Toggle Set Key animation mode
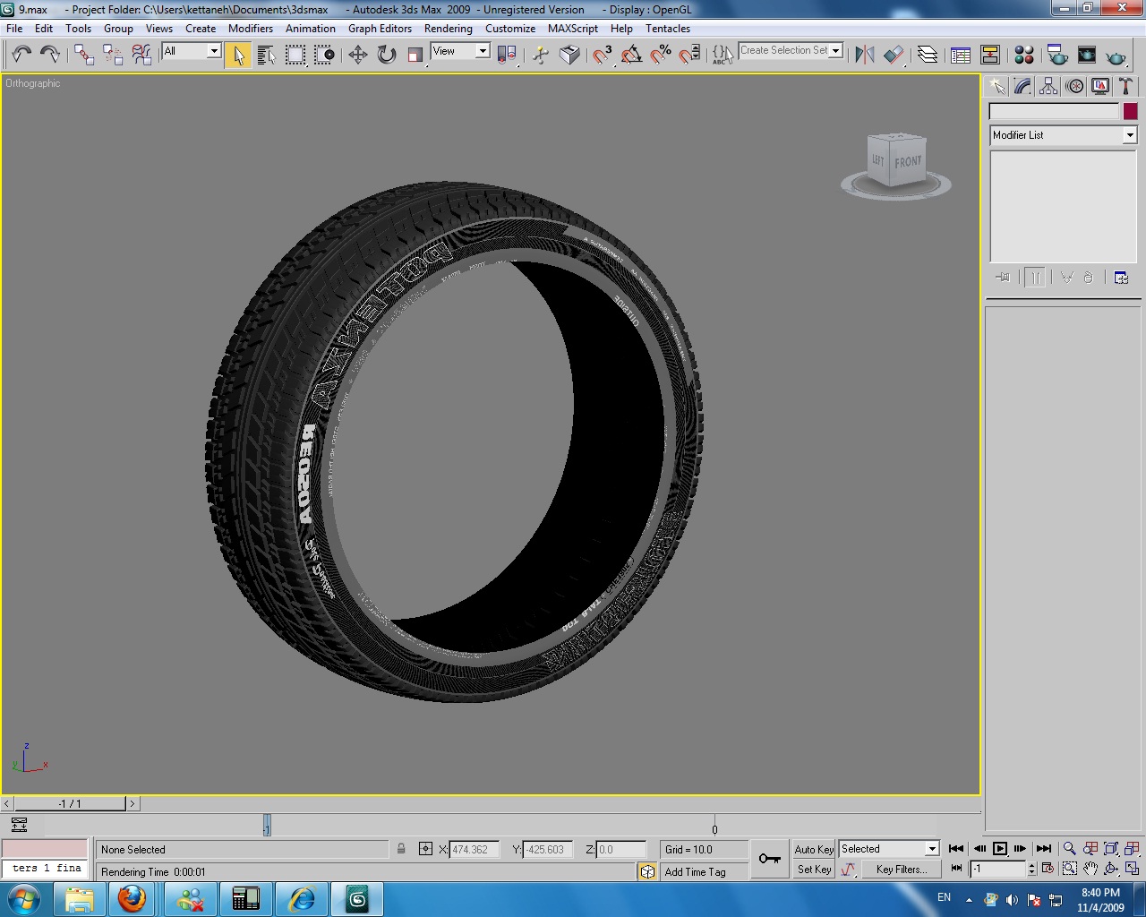The width and height of the screenshot is (1146, 917). click(814, 869)
